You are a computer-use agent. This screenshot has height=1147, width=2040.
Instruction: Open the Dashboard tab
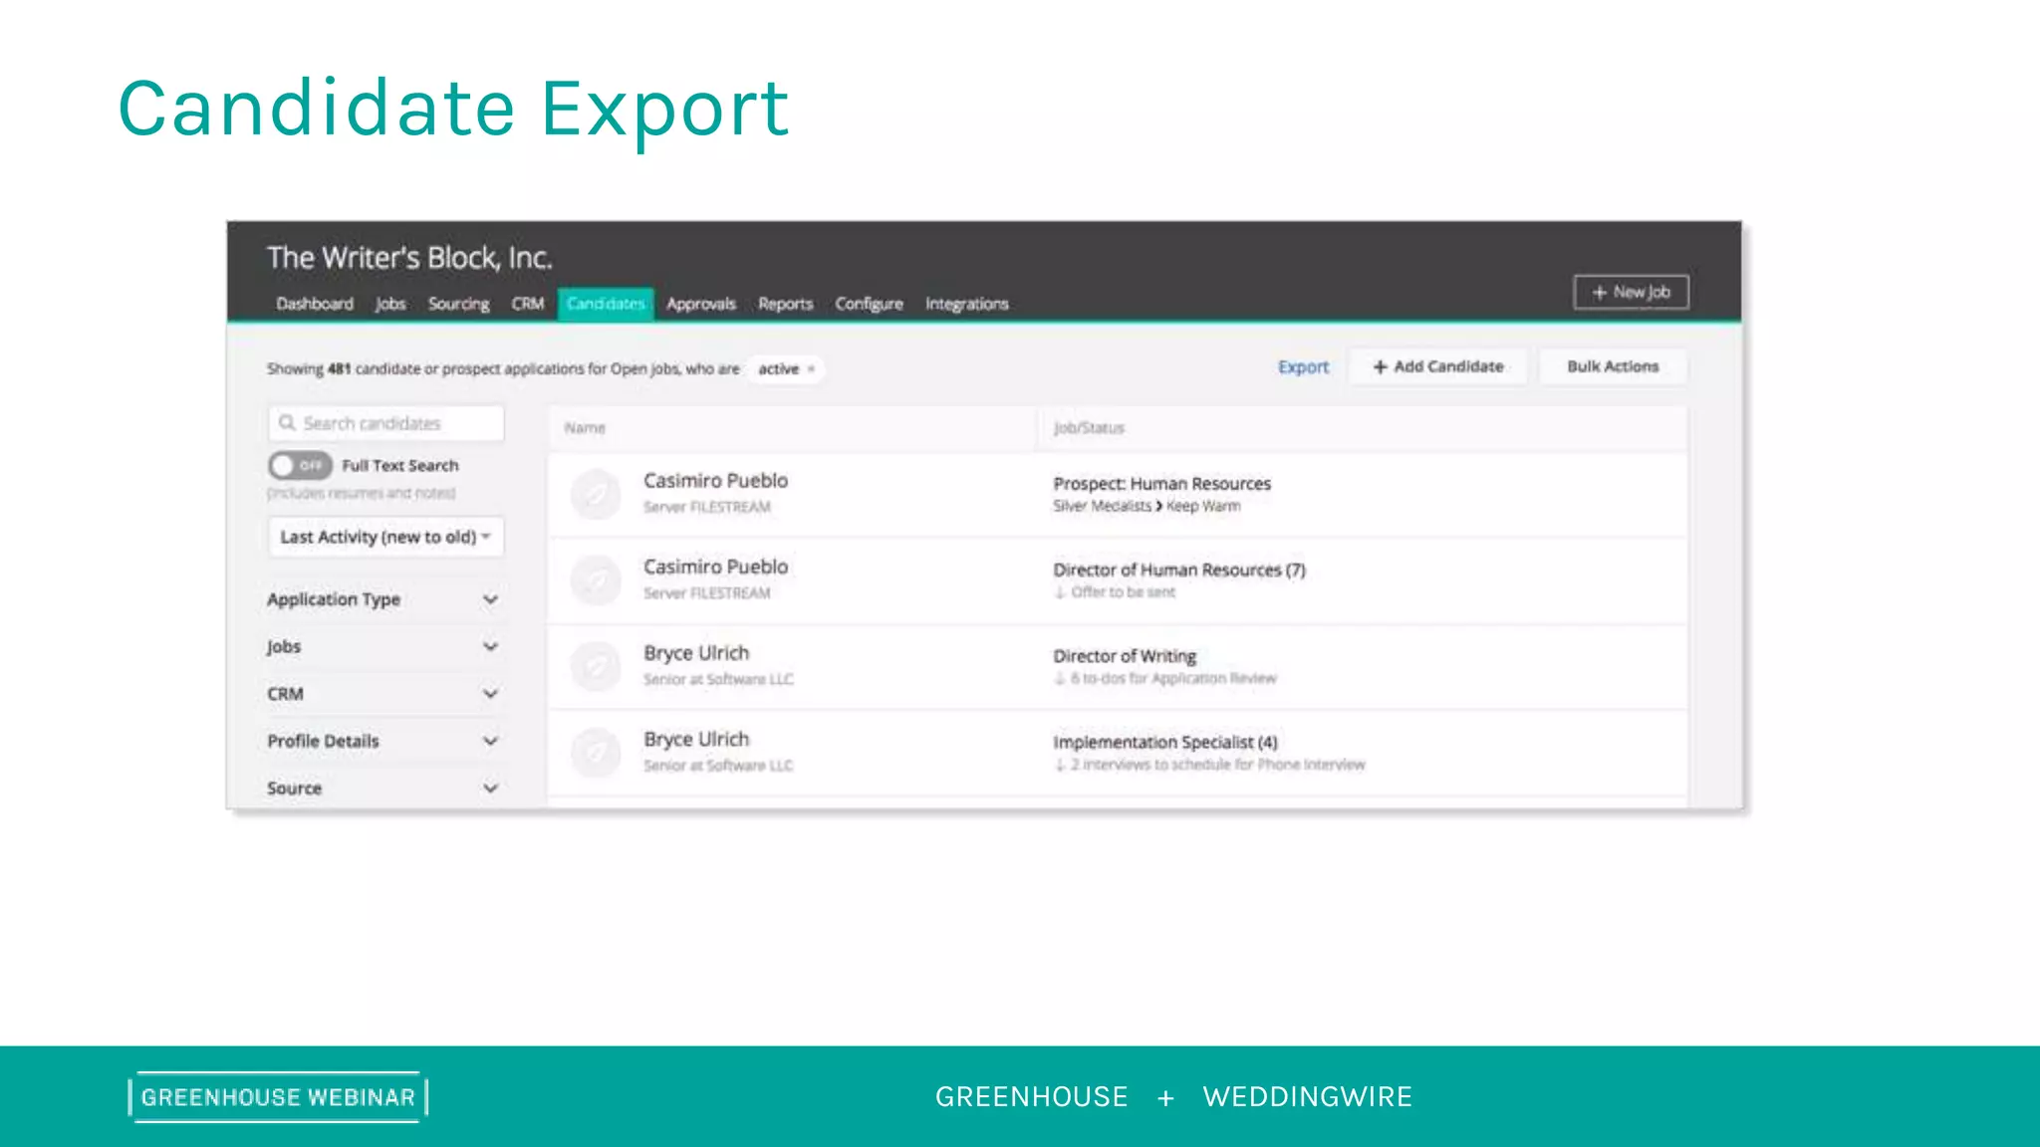(x=315, y=304)
